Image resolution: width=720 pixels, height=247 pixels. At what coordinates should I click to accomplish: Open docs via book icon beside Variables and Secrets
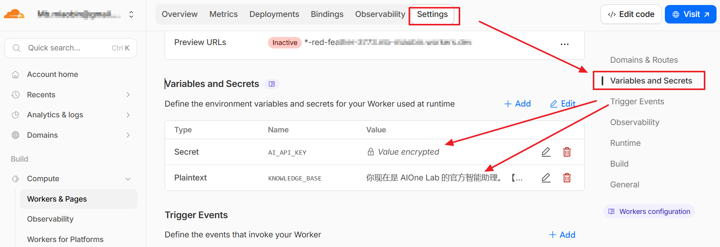[x=272, y=84]
